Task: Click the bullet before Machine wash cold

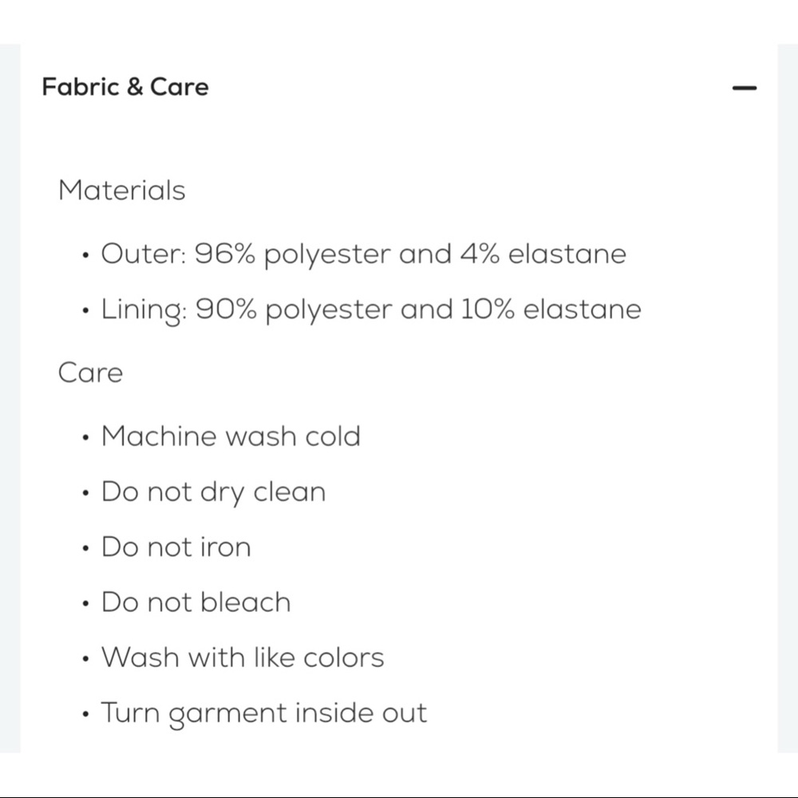Action: tap(85, 438)
